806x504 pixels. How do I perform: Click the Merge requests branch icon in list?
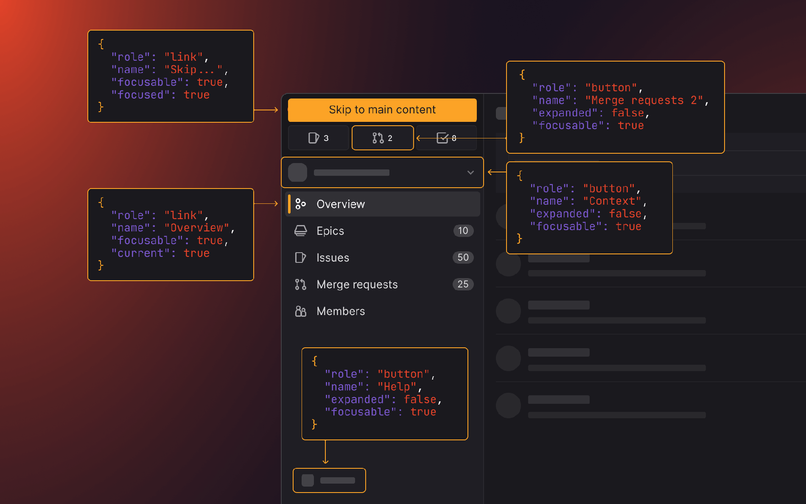tap(300, 284)
